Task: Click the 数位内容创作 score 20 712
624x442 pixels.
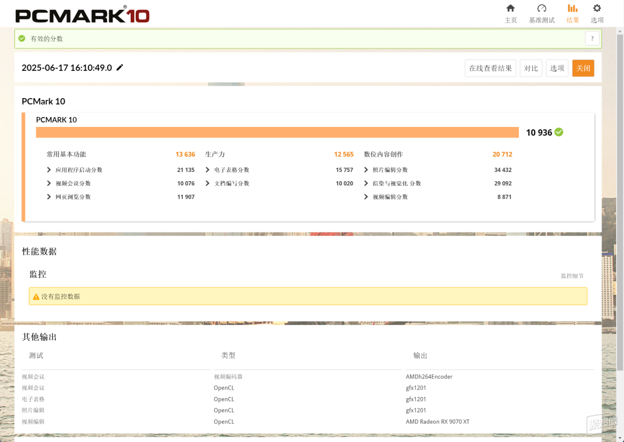Action: 502,154
